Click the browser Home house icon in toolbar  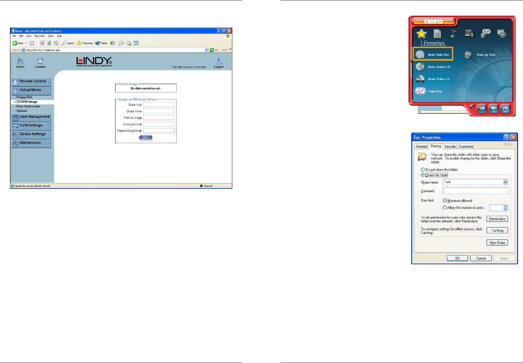[56, 43]
